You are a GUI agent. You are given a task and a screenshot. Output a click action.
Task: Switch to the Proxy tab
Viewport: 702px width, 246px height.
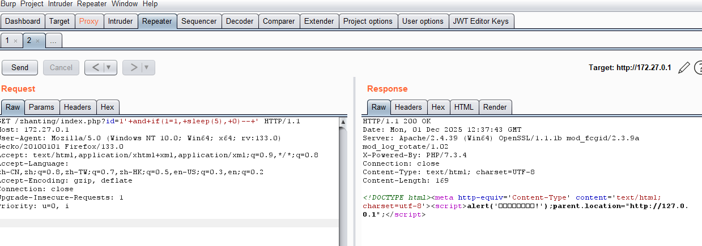pyautogui.click(x=89, y=21)
